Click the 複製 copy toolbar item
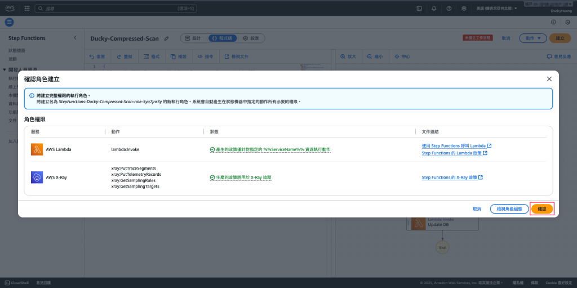Image resolution: width=577 pixels, height=288 pixels. coord(179,57)
